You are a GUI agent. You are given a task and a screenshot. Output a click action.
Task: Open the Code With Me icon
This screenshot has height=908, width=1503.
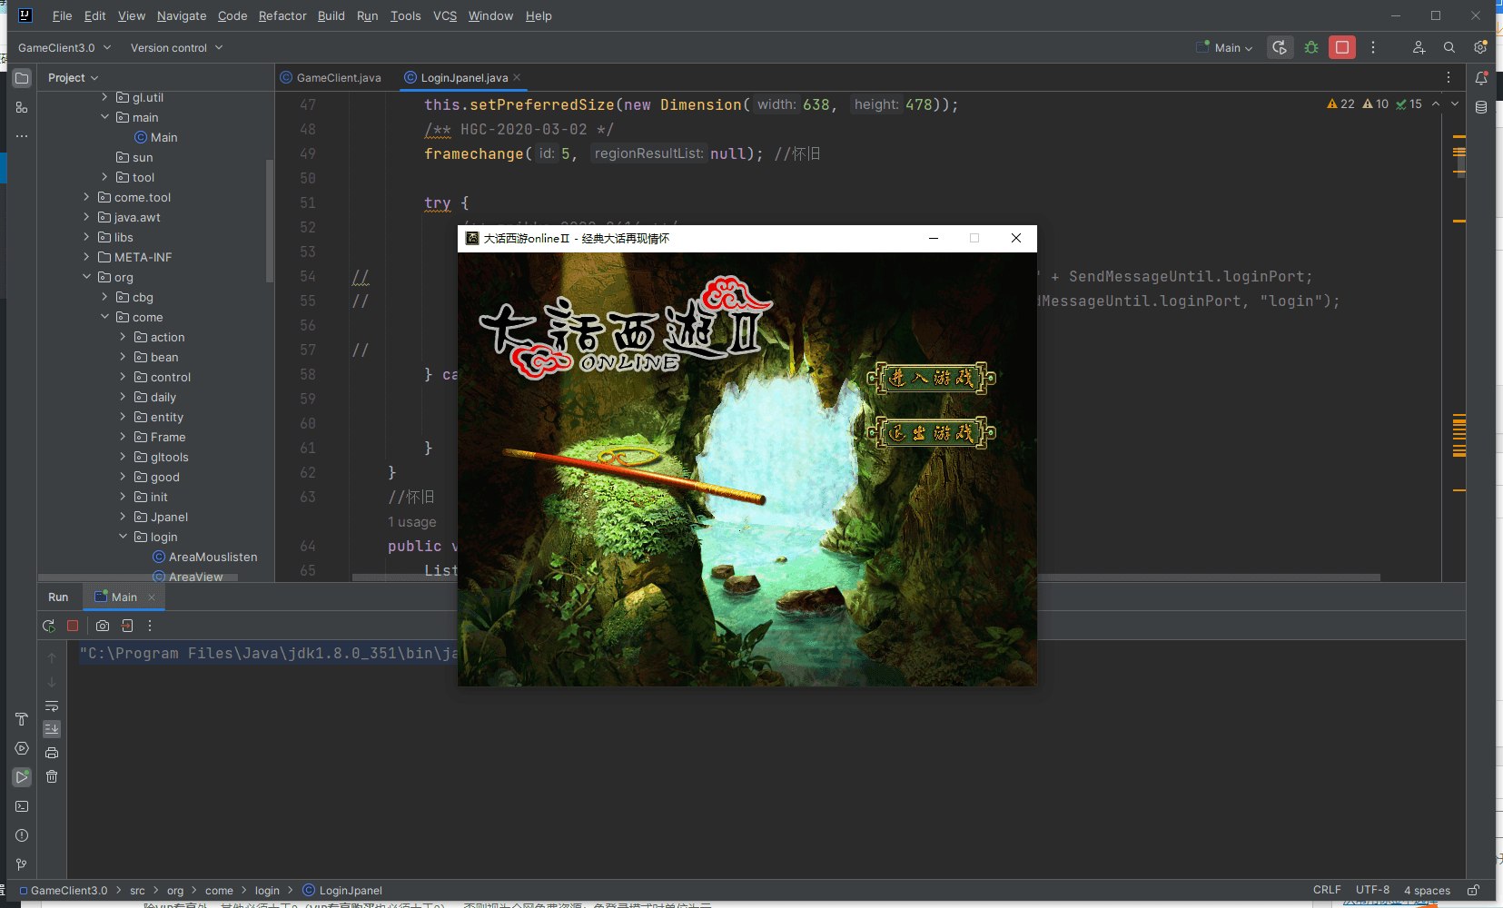(1419, 47)
